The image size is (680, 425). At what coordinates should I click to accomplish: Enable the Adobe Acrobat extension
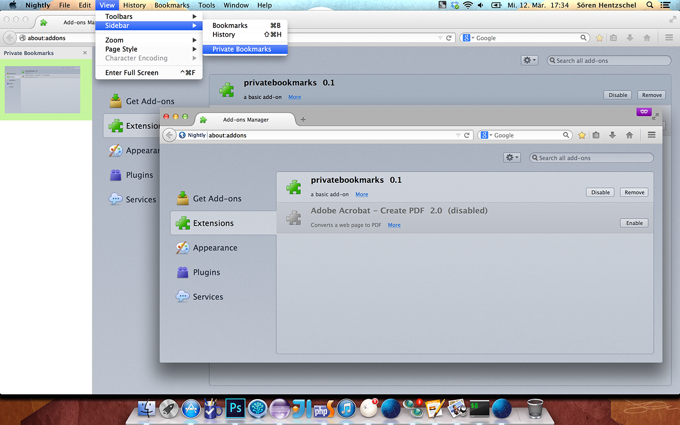click(x=634, y=223)
